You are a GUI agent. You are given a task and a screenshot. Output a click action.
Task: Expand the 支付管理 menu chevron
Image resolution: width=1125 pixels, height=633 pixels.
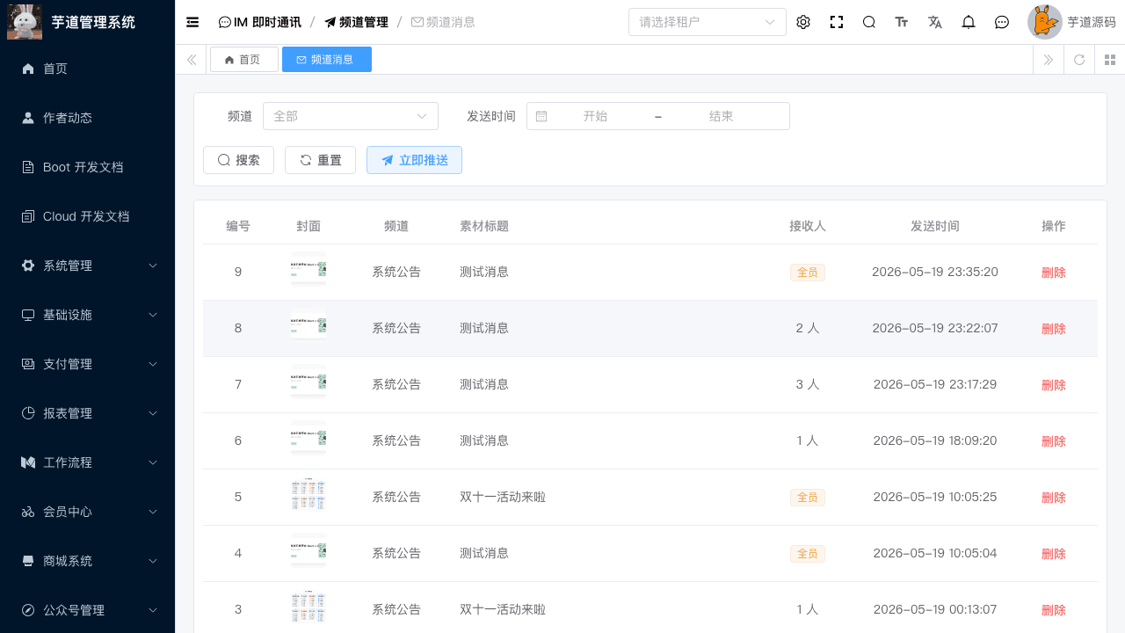pyautogui.click(x=153, y=364)
